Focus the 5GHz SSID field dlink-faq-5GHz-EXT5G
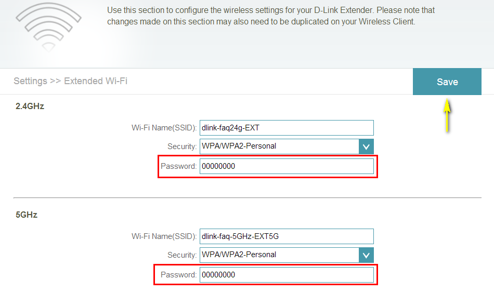Screen dimensions: 494x293 (287, 236)
